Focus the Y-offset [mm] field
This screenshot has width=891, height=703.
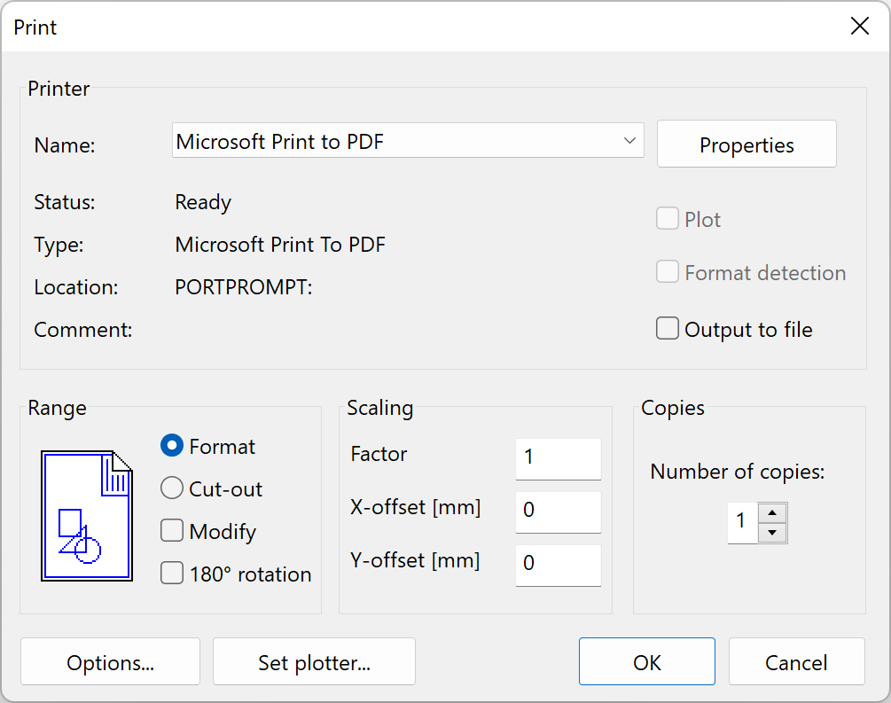click(x=558, y=565)
